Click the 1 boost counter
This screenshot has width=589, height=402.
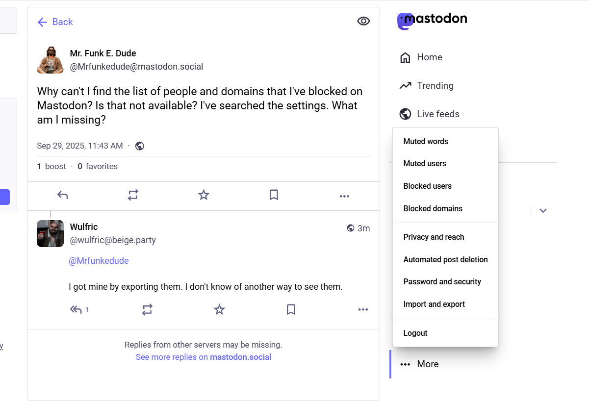pyautogui.click(x=51, y=166)
